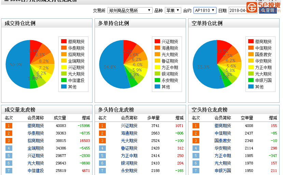Click the 16503 change value

pyautogui.click(x=85, y=141)
